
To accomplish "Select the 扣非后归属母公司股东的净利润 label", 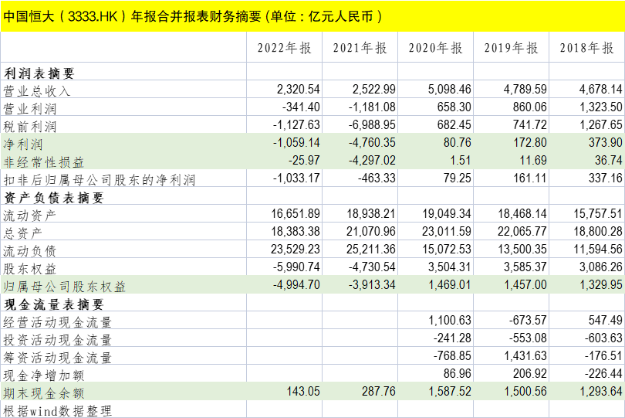I will coord(100,180).
